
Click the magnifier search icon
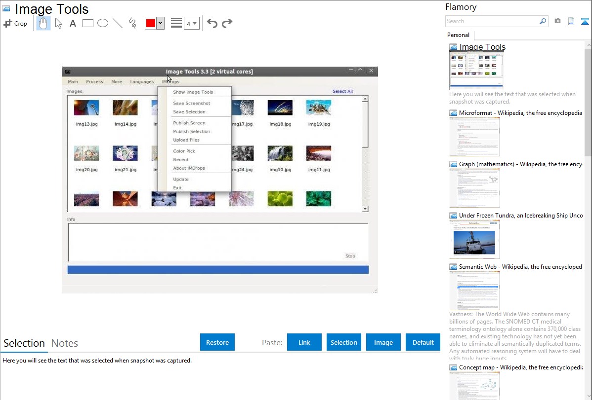pos(543,21)
